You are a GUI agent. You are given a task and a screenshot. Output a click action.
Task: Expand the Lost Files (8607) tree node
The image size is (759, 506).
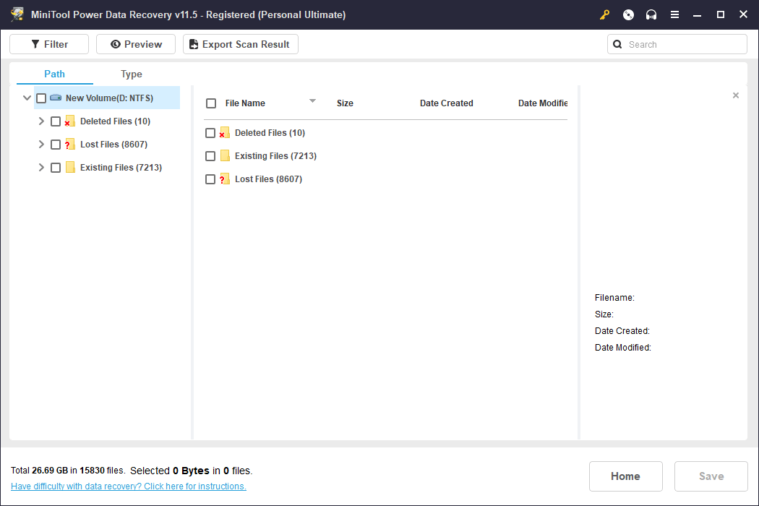(41, 145)
